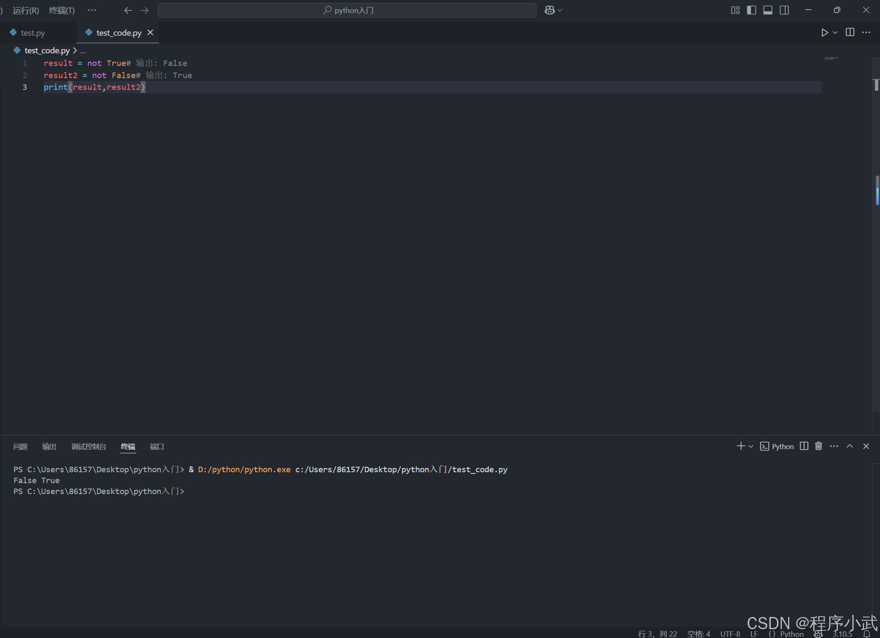Toggle primary sidebar visibility

pyautogui.click(x=752, y=10)
